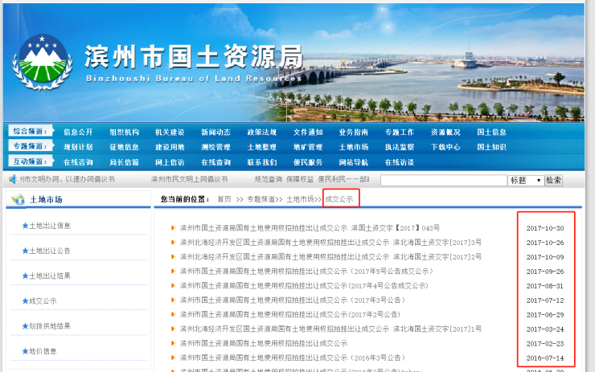Viewport: 595px width, 372px height.
Task: Open 资源概况 navigation item
Action: 445,132
